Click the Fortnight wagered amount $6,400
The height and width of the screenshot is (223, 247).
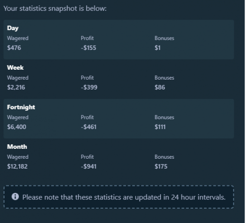pyautogui.click(x=16, y=127)
